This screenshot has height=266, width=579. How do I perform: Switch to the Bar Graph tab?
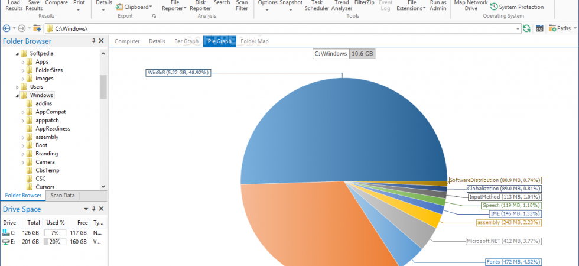click(187, 41)
